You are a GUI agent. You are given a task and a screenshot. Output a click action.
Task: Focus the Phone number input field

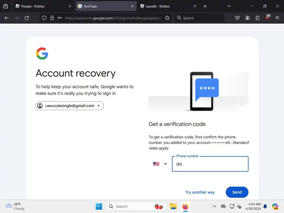[210, 164]
